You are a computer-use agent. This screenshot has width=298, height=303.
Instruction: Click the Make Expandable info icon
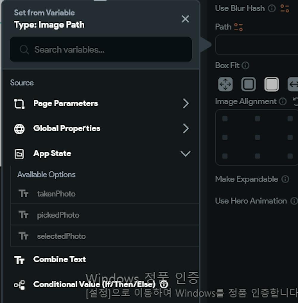point(285,179)
